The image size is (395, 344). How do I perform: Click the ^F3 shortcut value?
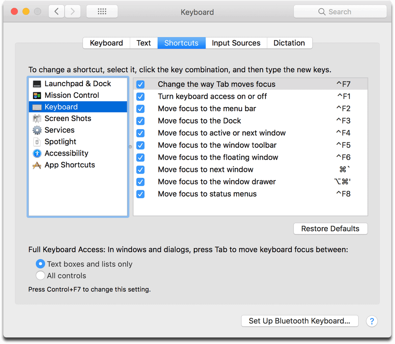point(343,121)
